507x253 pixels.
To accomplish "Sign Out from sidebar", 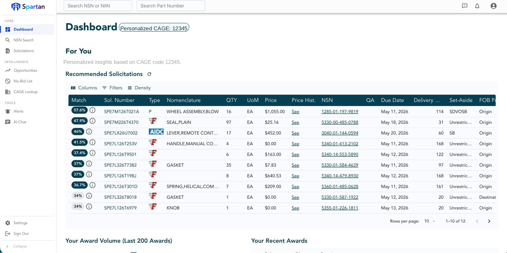I will [28, 234].
